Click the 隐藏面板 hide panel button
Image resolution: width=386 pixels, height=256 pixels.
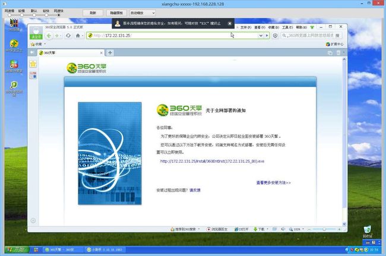116,13
